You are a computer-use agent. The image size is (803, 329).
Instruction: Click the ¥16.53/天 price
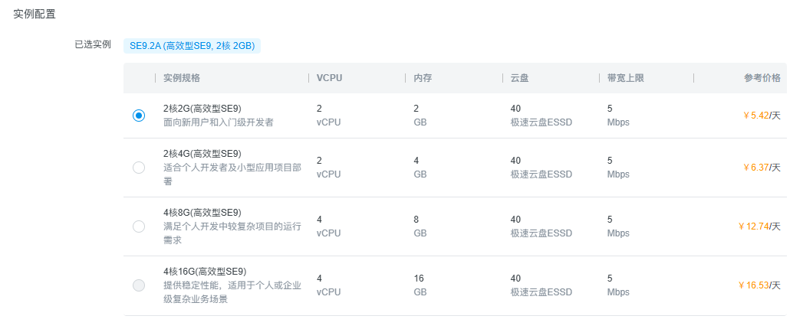coord(759,285)
